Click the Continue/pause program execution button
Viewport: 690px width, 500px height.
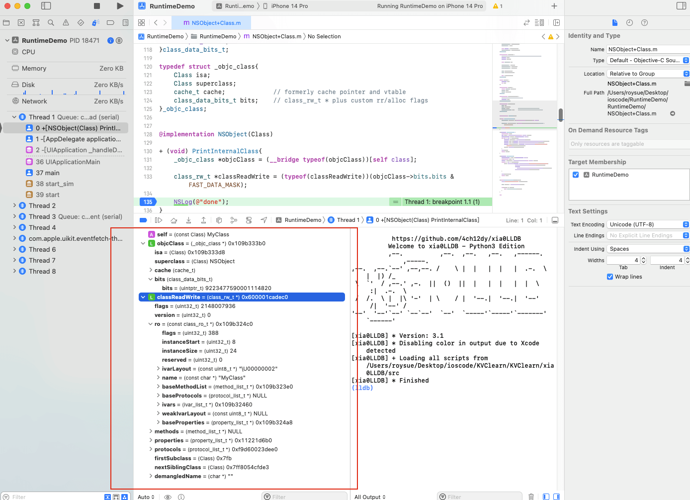tap(159, 220)
